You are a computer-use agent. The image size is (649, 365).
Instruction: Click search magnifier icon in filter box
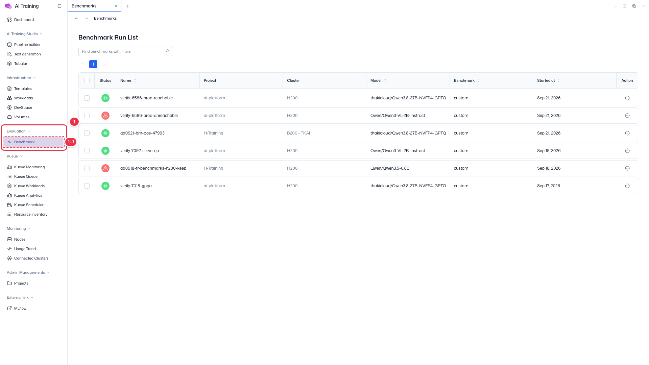(x=168, y=51)
